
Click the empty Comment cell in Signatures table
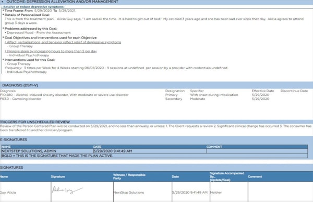pos(281,192)
